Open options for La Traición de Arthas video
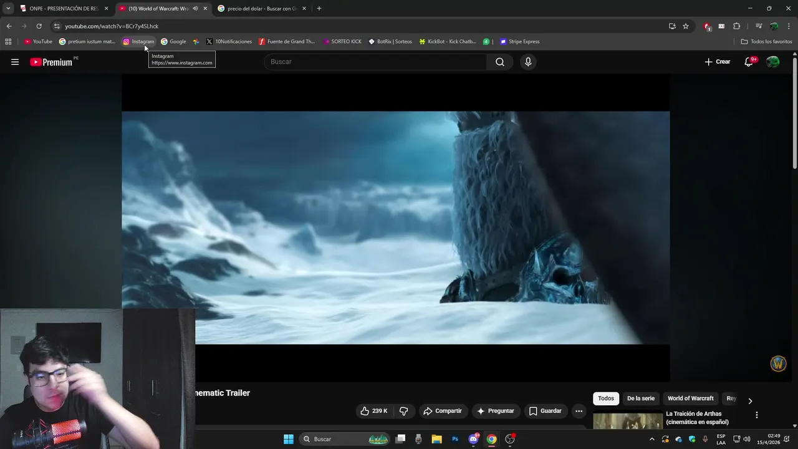 click(x=757, y=415)
